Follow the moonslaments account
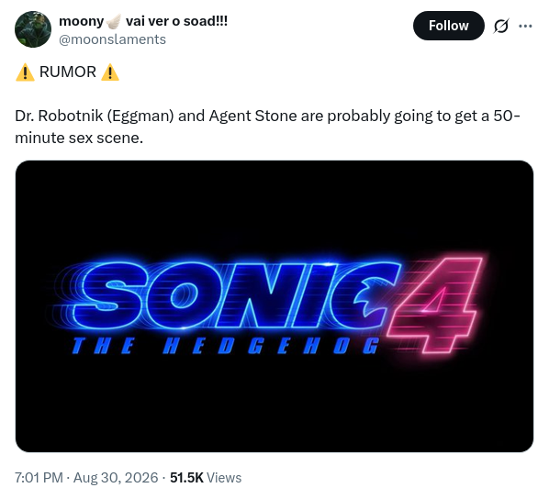 pos(449,26)
